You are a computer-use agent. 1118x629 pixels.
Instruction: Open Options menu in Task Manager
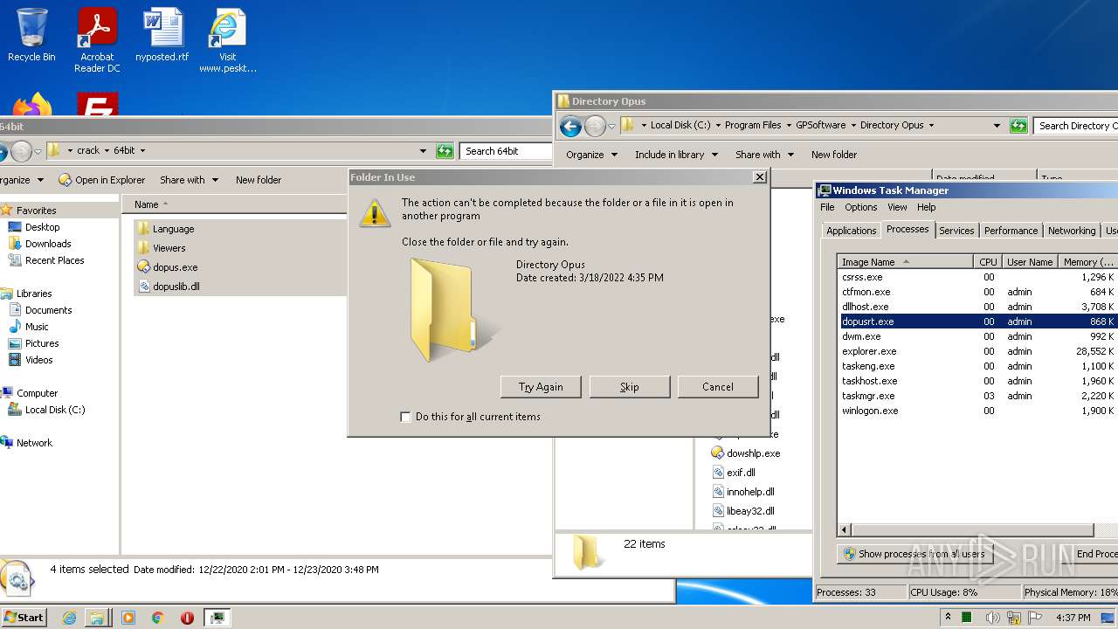tap(860, 207)
